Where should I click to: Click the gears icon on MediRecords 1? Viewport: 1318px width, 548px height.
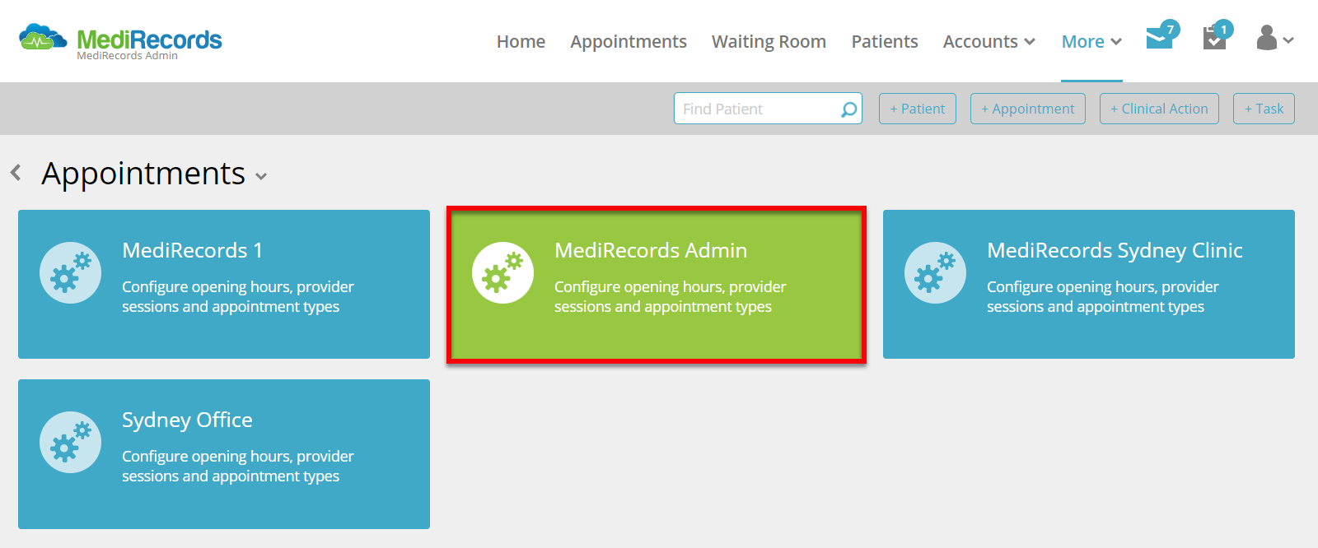pyautogui.click(x=70, y=272)
